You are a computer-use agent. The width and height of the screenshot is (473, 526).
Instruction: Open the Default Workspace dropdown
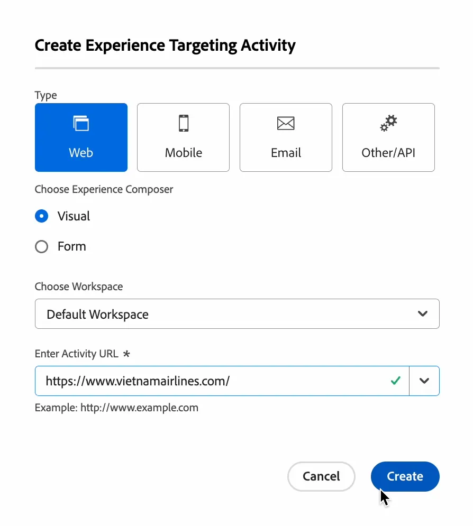(x=237, y=313)
